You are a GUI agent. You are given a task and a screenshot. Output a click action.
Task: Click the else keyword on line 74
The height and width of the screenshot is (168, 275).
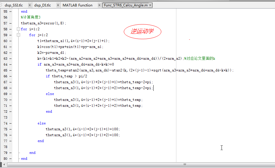click(x=41, y=123)
